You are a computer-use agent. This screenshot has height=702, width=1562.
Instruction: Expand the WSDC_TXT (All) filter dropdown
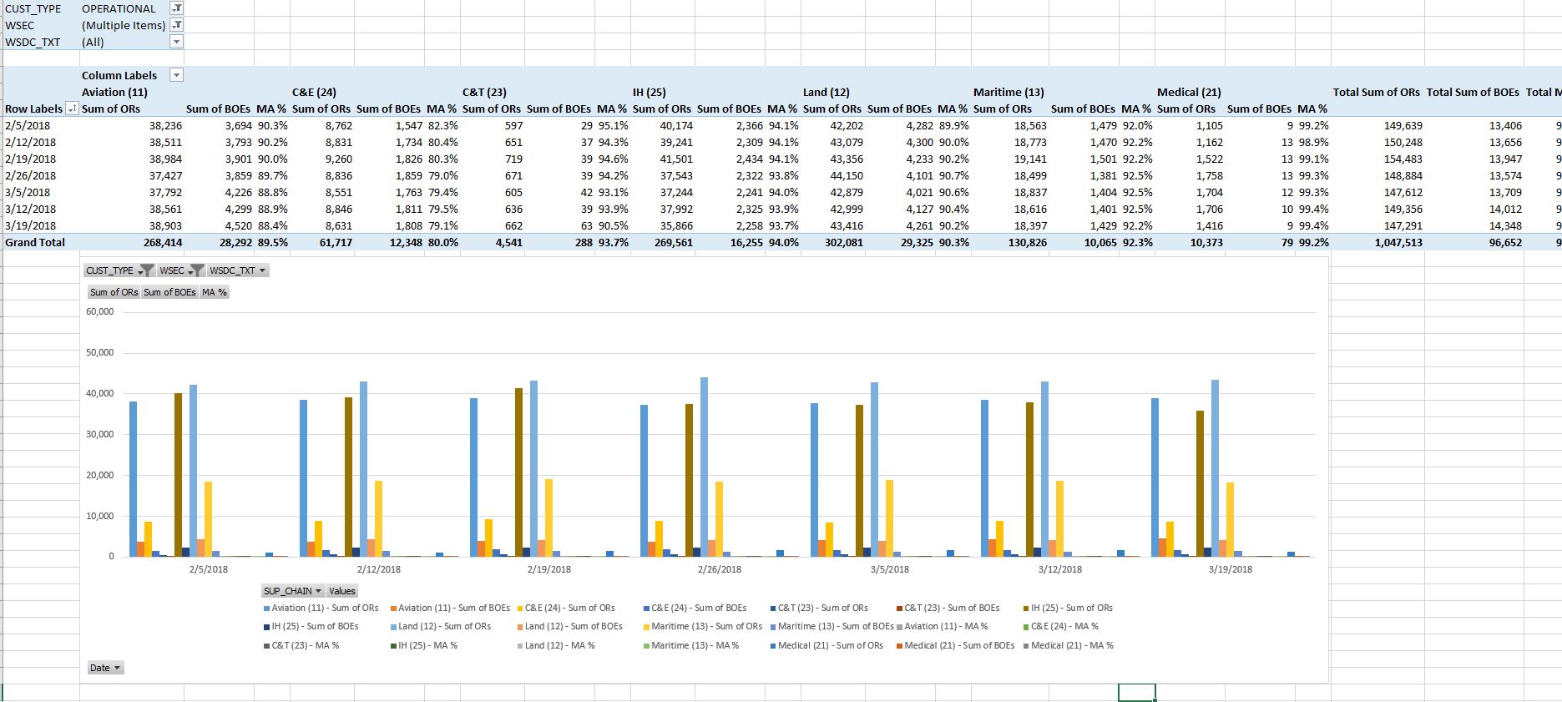click(x=176, y=42)
